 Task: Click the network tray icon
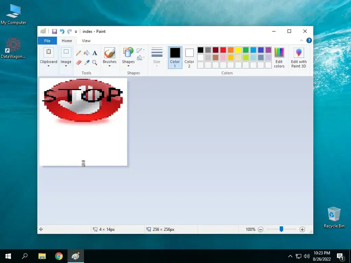point(299,256)
